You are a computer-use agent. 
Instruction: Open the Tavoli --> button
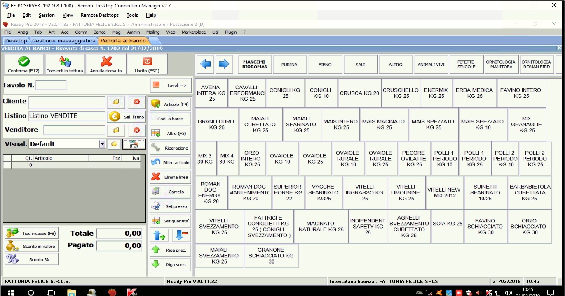click(x=171, y=85)
